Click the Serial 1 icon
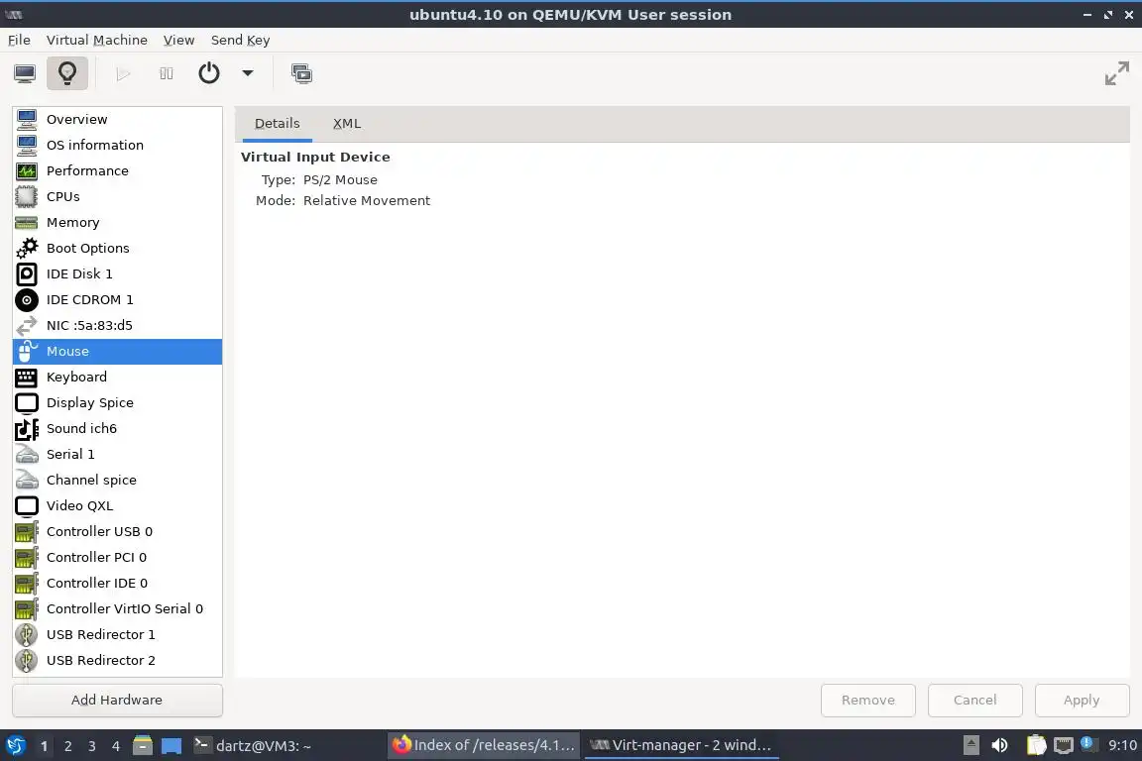This screenshot has width=1142, height=761. point(26,455)
